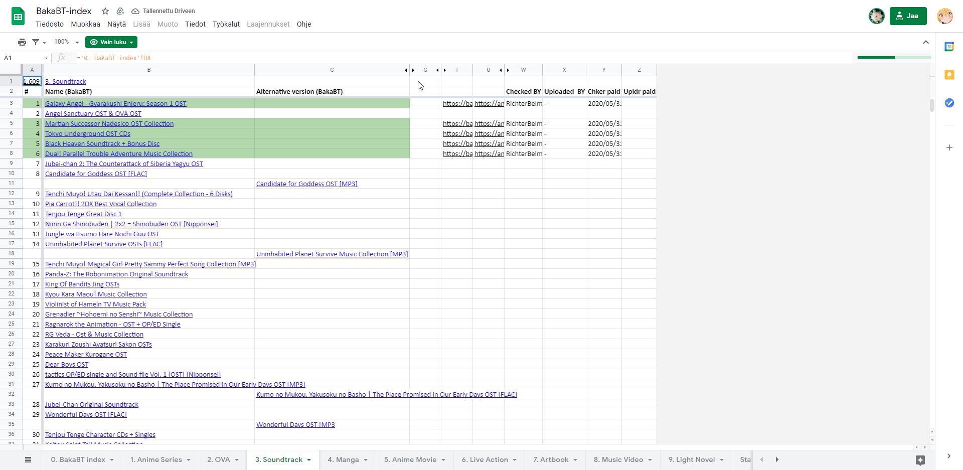Open the 4. Manga tab menu arrow
Viewport: 963px width, 470px height.
[x=366, y=460]
